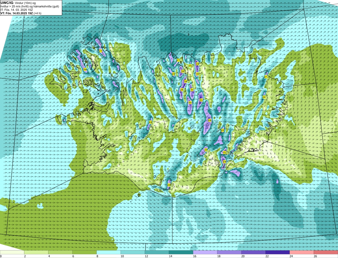This screenshot has width=338, height=258.
Task: Click the yellow gust label 28
Action: point(210,120)
